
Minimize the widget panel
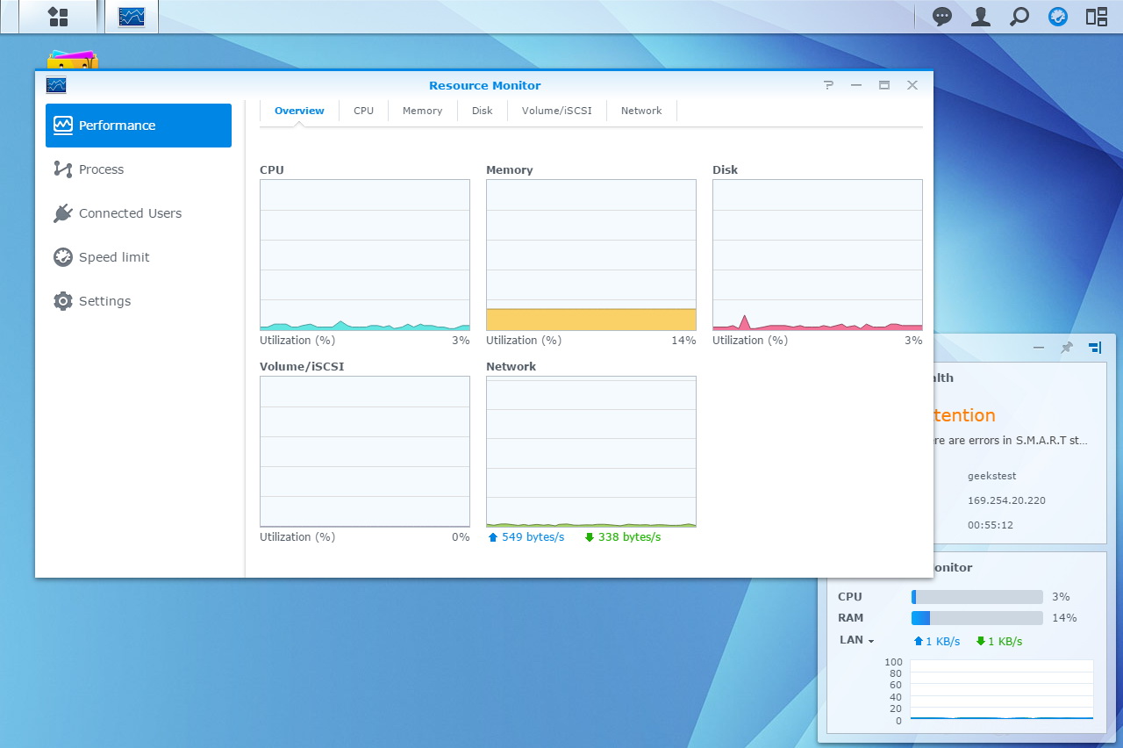click(x=1039, y=348)
